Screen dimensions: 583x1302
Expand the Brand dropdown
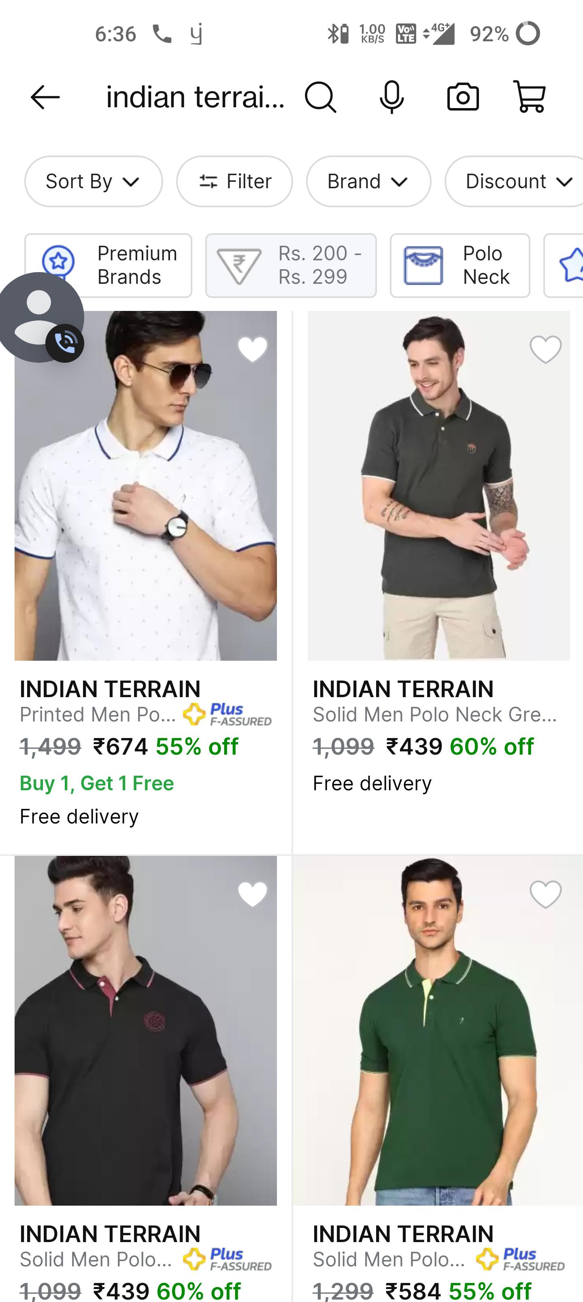368,181
